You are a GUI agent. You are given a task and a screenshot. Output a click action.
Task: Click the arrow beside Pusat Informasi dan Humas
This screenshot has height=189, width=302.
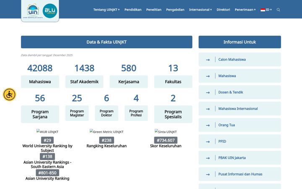[x=208, y=175]
